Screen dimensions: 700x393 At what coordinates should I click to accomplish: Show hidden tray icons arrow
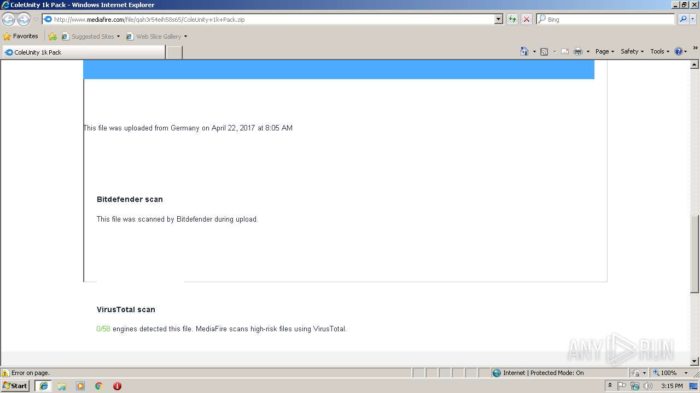(610, 386)
